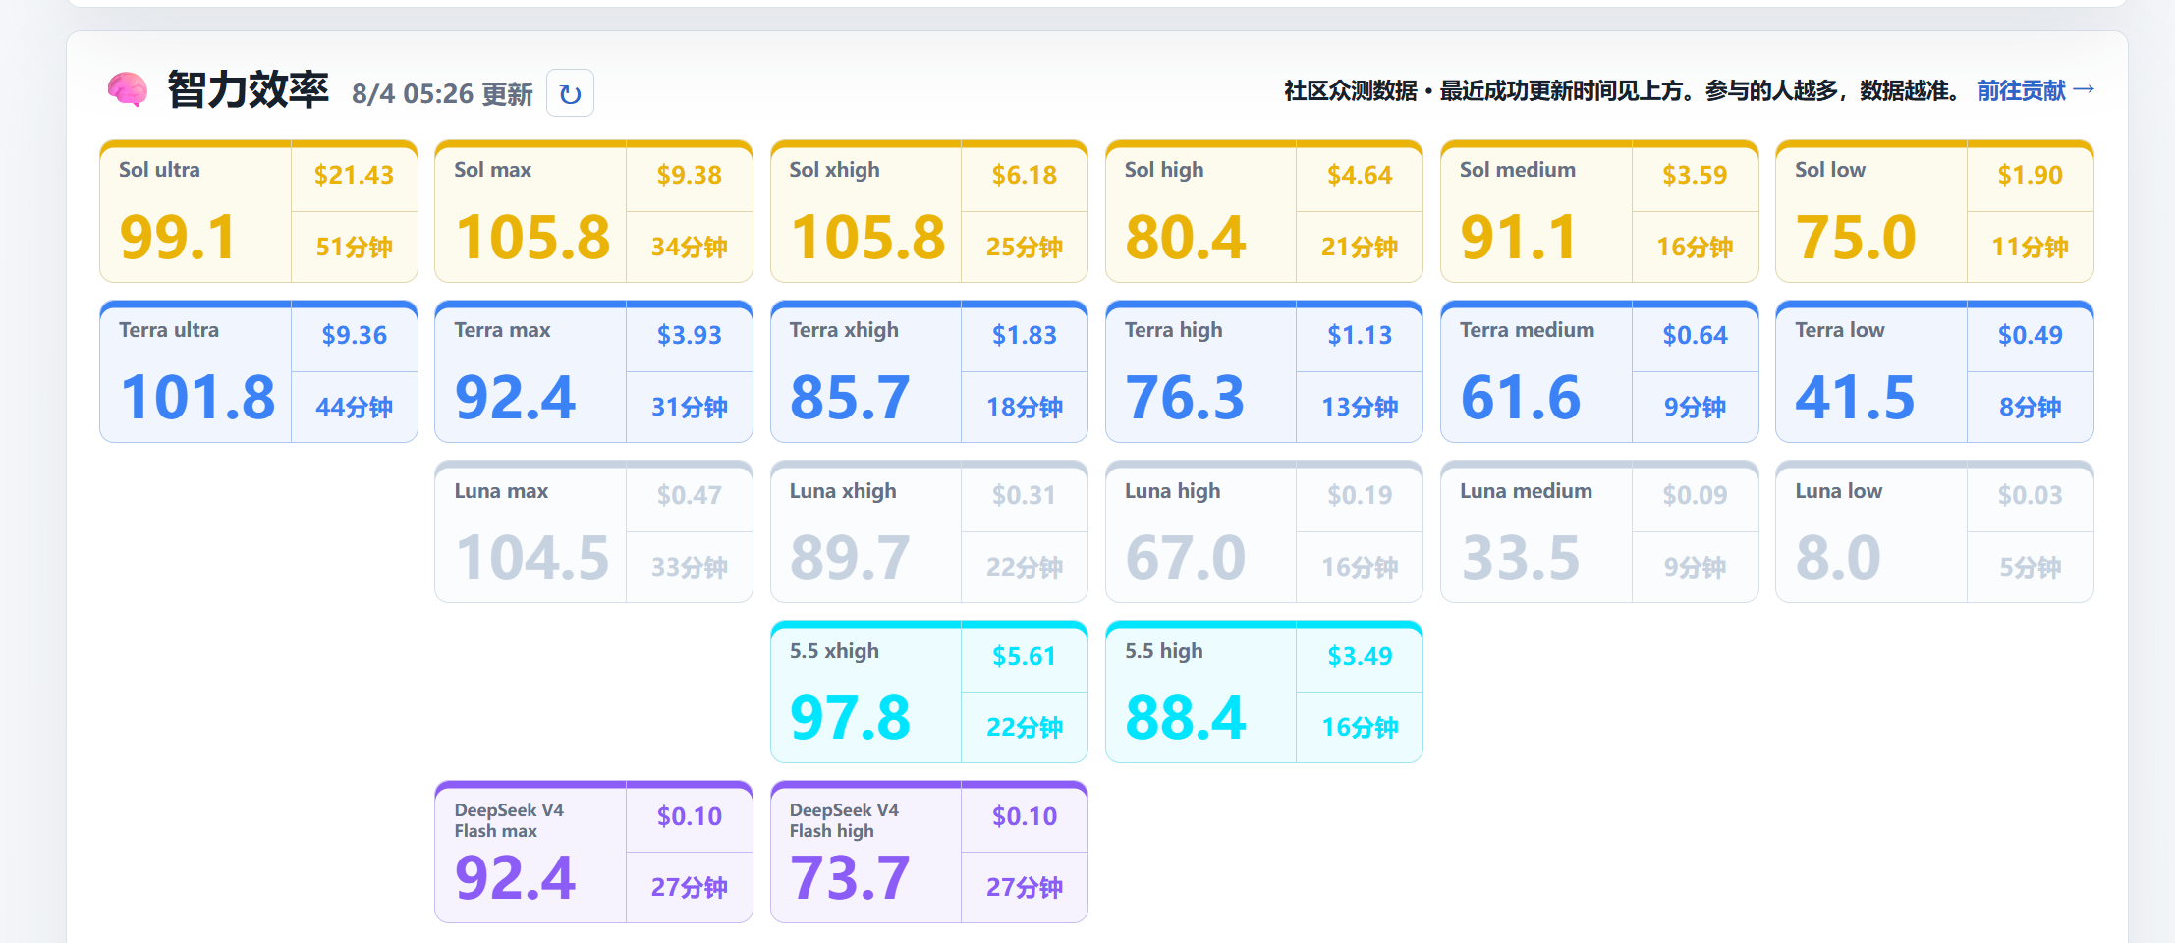Image resolution: width=2175 pixels, height=943 pixels.
Task: Click the 44分钟 duration
Action: (354, 407)
